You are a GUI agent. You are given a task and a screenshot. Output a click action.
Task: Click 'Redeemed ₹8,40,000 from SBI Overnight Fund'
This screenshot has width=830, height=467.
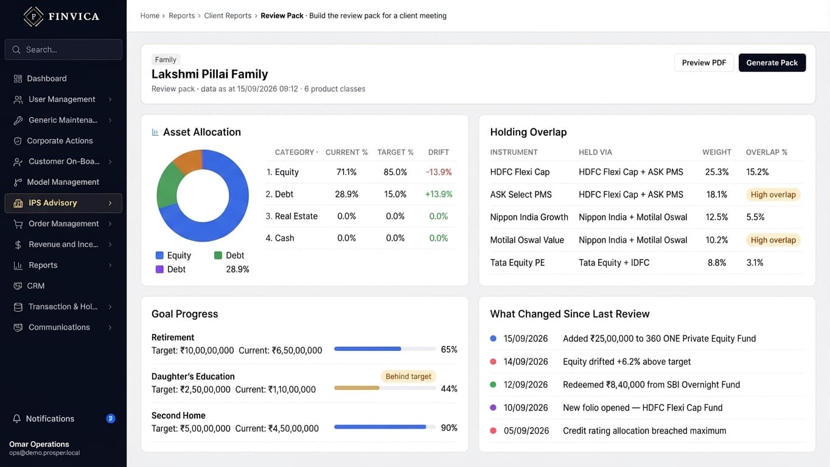coord(651,384)
